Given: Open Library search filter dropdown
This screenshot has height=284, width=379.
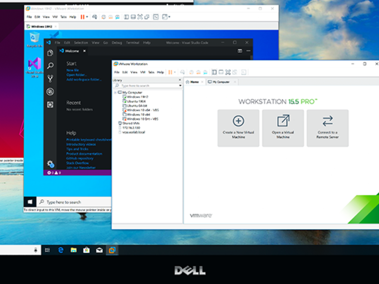Looking at the screenshot, I should tap(180, 86).
